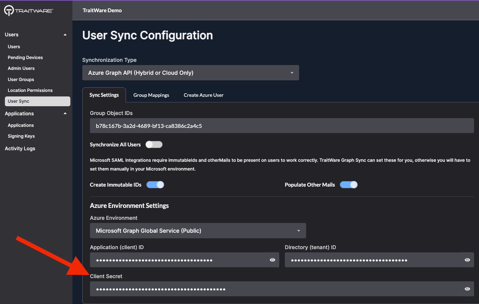Switch to the Sync Settings tab
Screen dimensions: 479x304
(x=104, y=95)
